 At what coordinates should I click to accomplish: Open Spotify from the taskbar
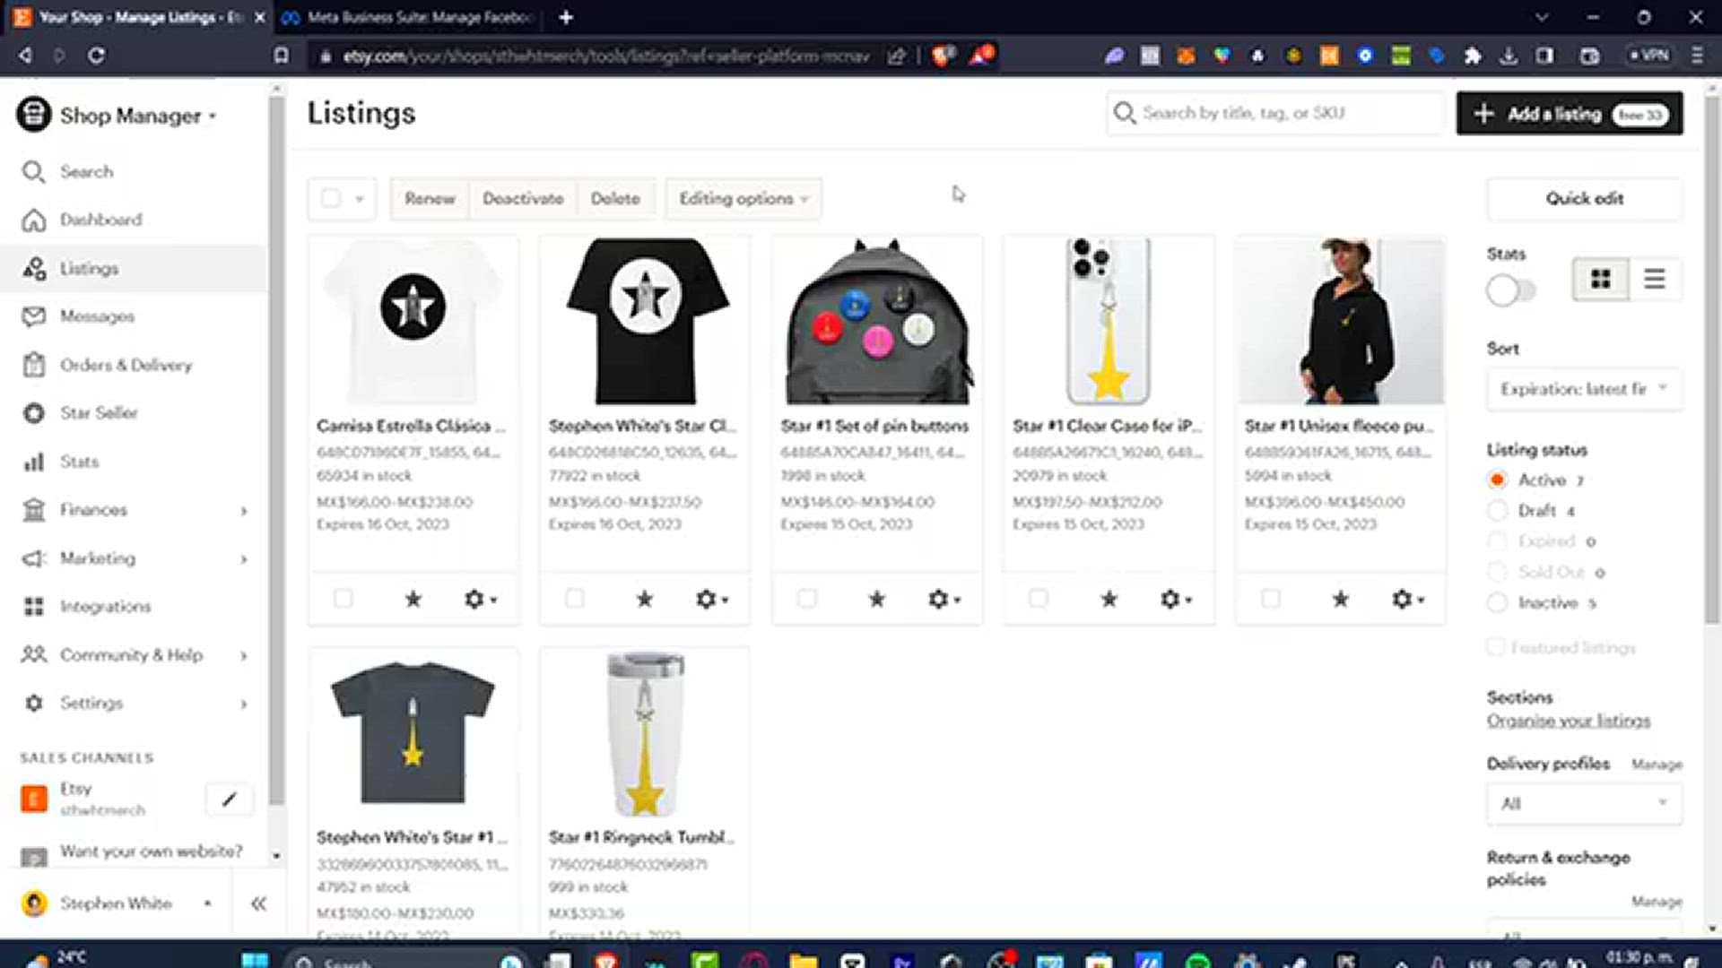pyautogui.click(x=1197, y=962)
